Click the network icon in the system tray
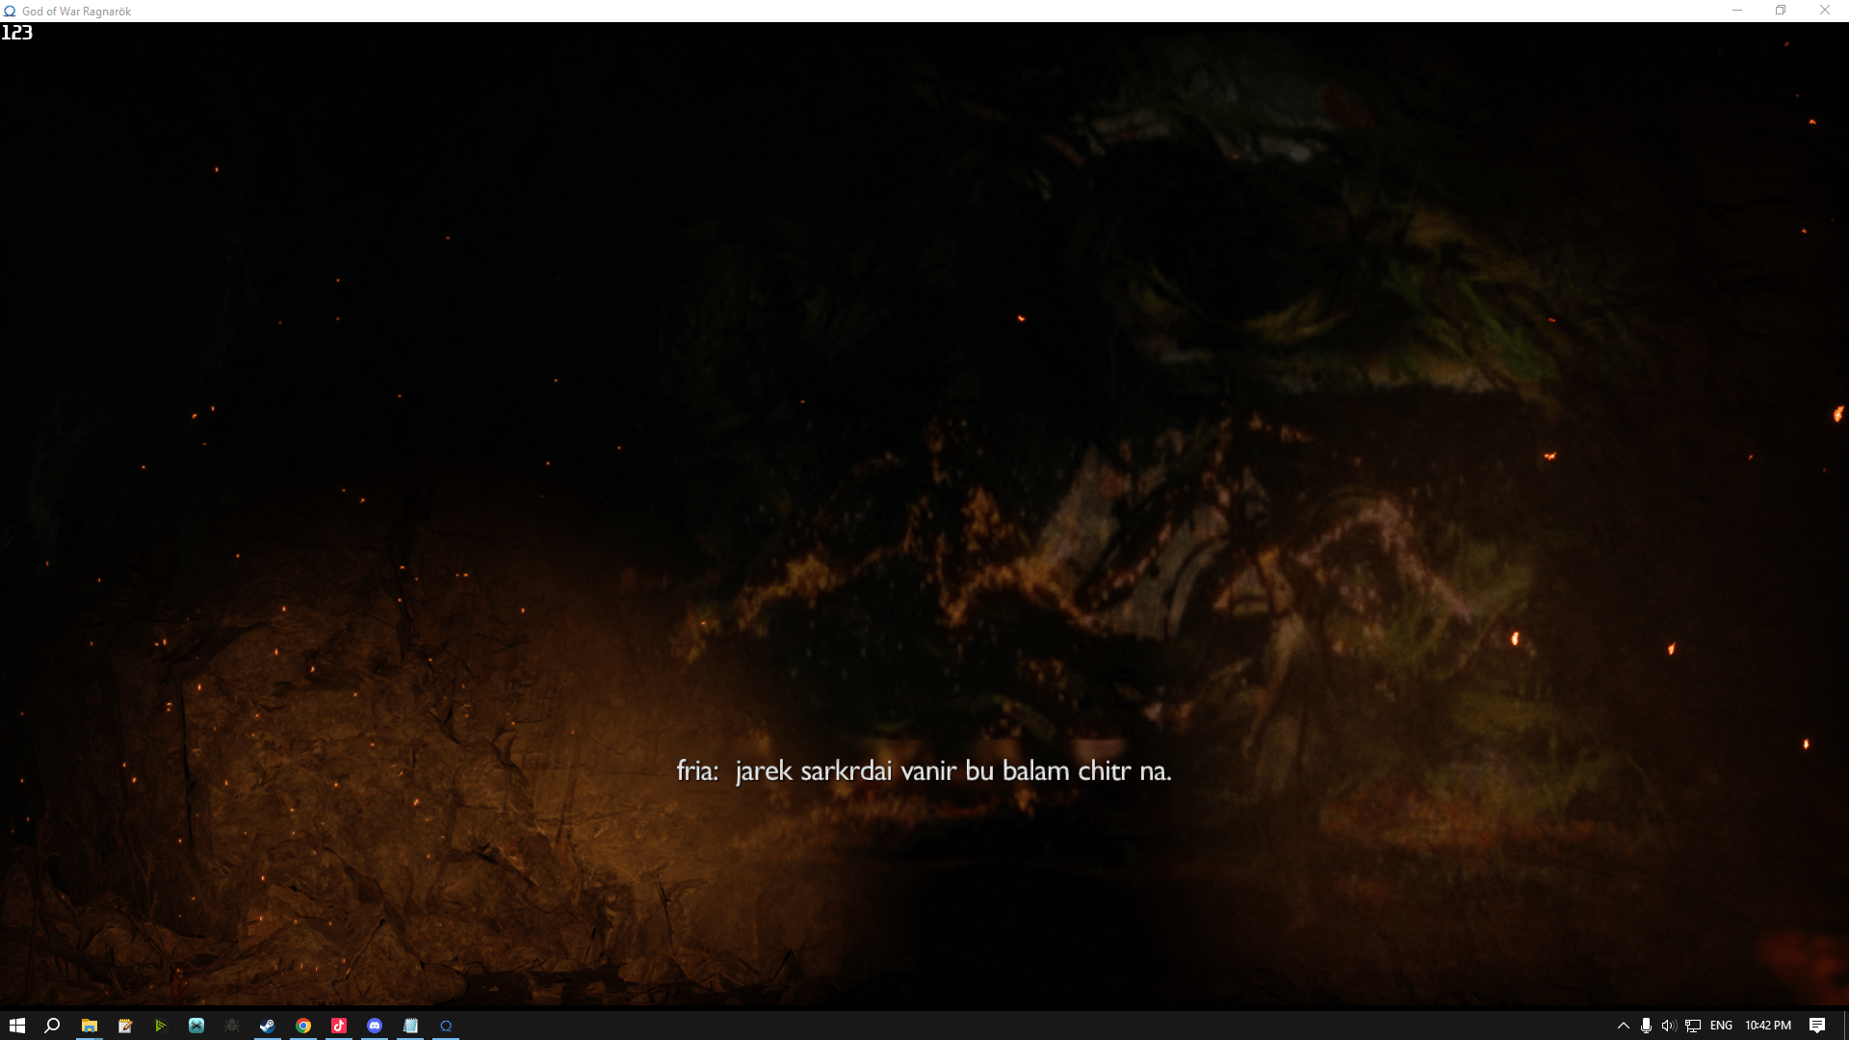 (x=1692, y=1026)
